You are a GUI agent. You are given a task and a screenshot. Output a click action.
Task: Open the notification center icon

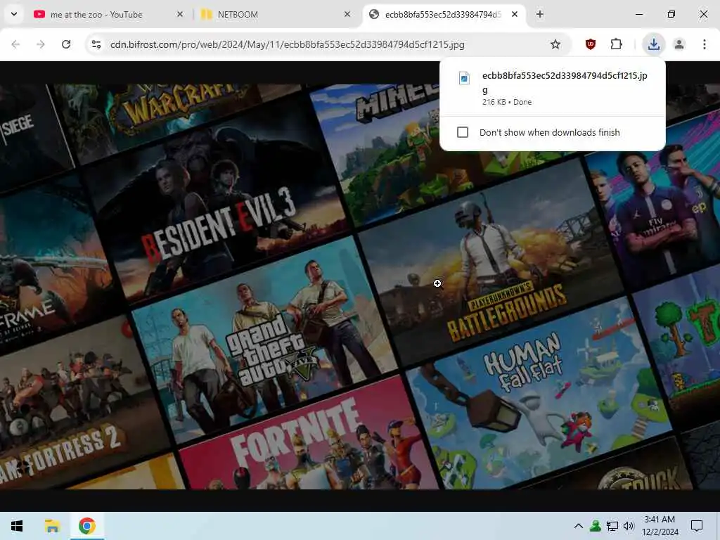pyautogui.click(x=697, y=526)
